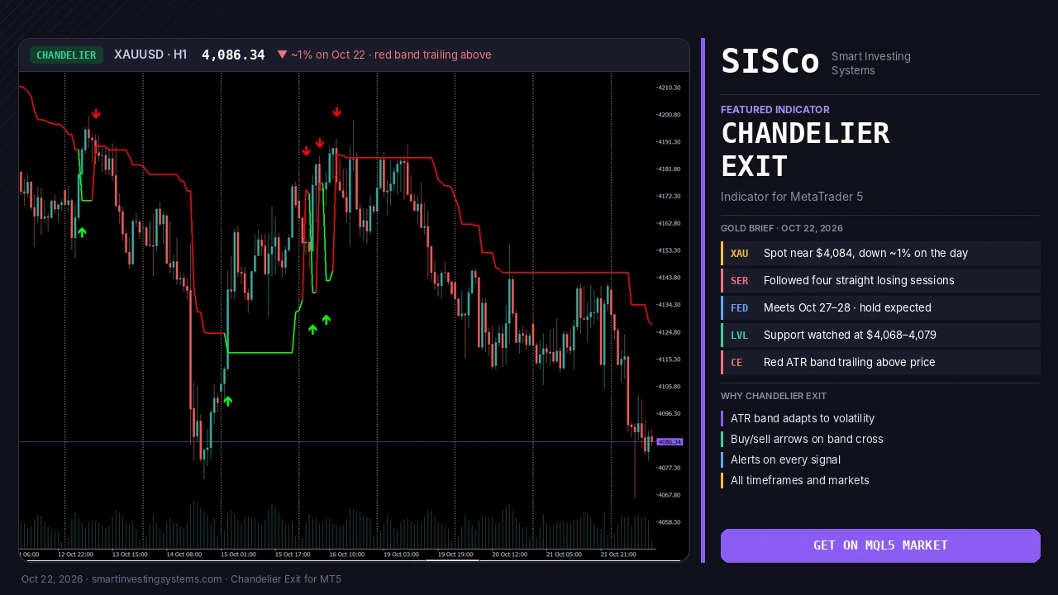Select the LVL row showing support at $4,068–4,079

(x=880, y=336)
